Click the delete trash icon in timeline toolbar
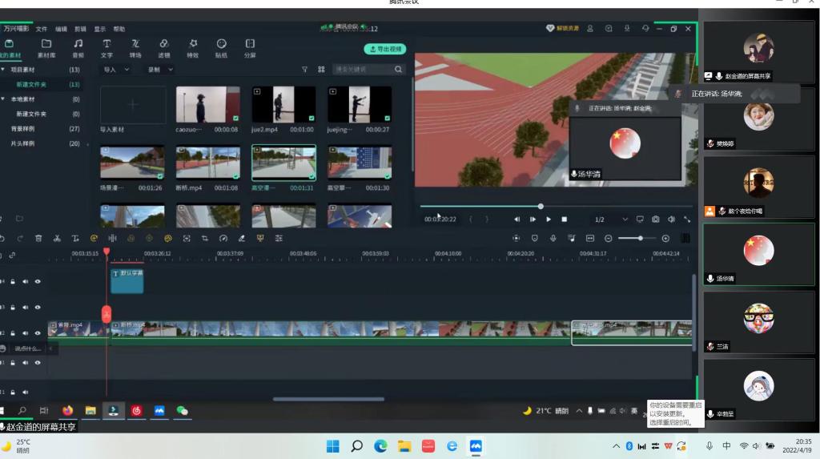Screen dimensions: 820x459 tap(38, 238)
